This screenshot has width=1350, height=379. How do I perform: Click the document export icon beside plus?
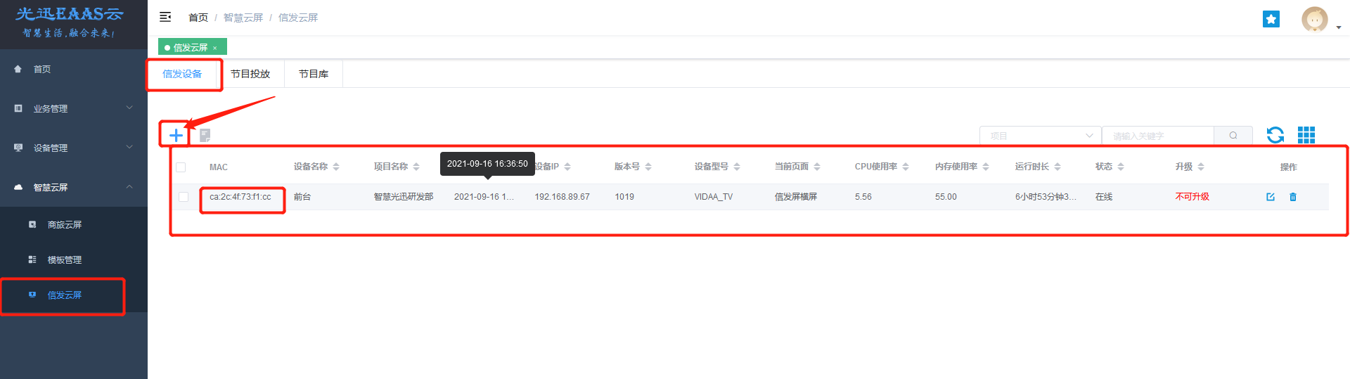[205, 135]
